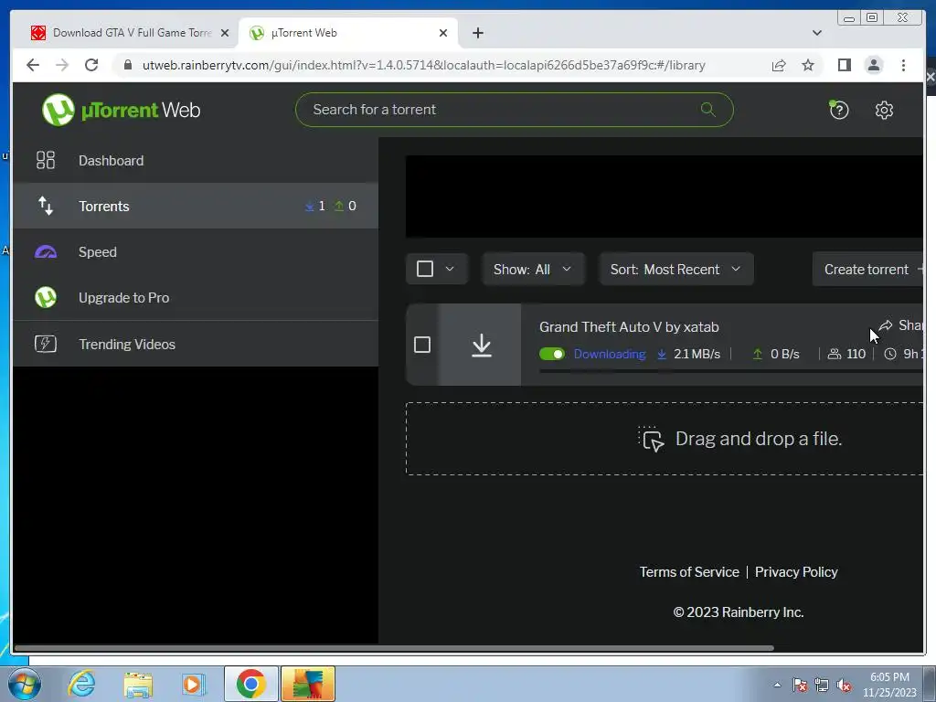Open the Windows Start button
The image size is (936, 702).
tap(25, 684)
